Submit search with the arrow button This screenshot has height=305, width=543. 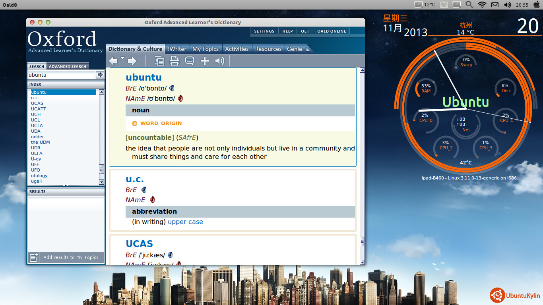[100, 75]
